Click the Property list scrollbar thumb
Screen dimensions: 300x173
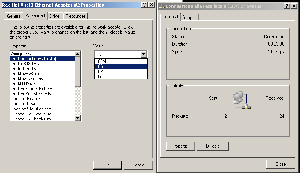pyautogui.click(x=77, y=72)
